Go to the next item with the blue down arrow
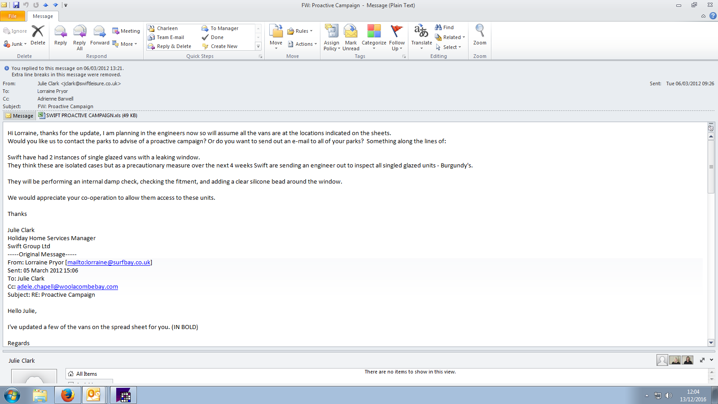Screen dimensions: 718x404 (x=56, y=5)
